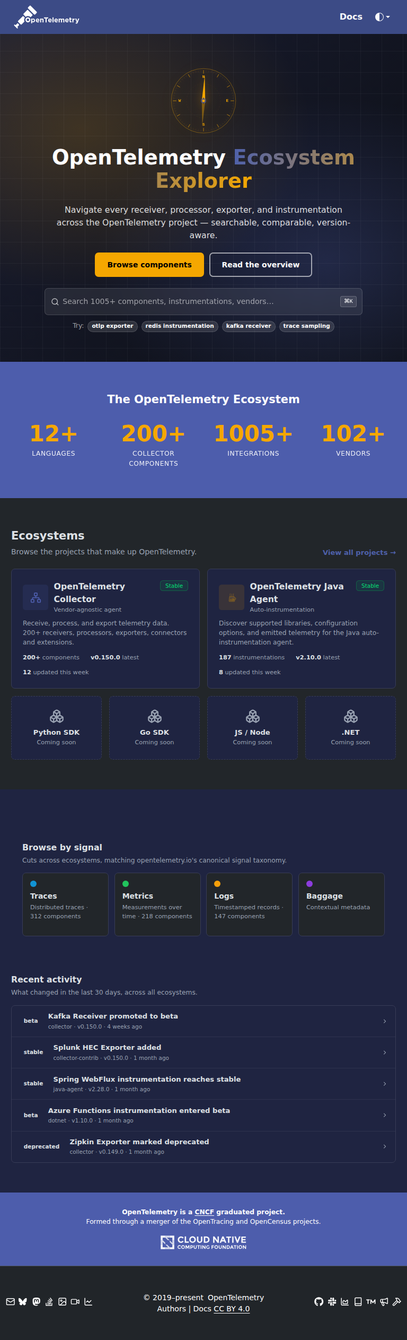Click the Collector network icon
The height and width of the screenshot is (1340, 407).
pos(36,597)
